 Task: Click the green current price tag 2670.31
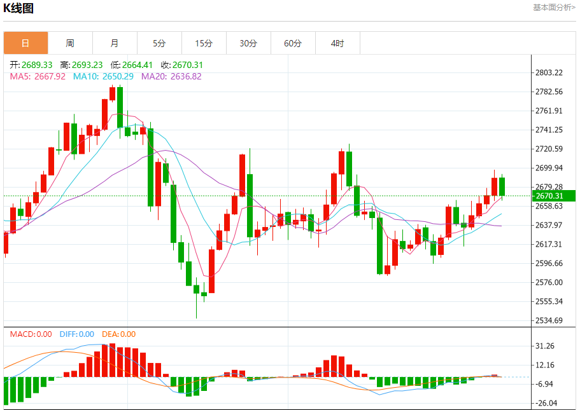pos(554,196)
